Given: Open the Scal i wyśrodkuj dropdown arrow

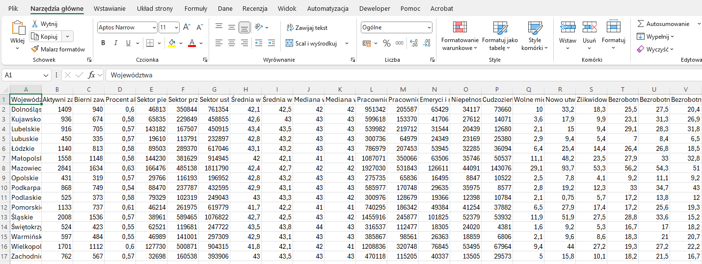Looking at the screenshot, I should pos(347,43).
